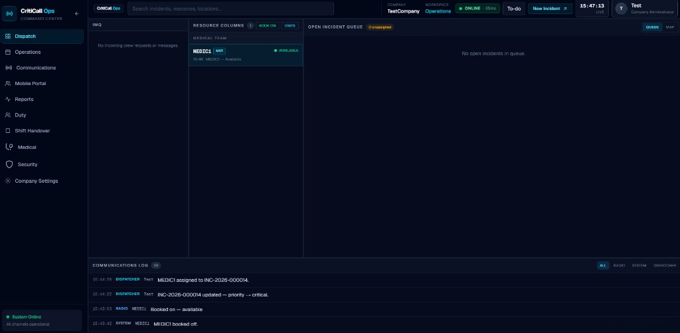
Task: Click the Shift Handover square icon
Action: tap(8, 131)
